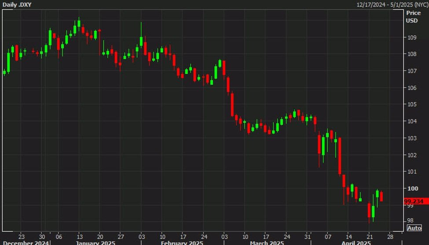429x245 pixels.
Task: Click the 13 date tick in January
Action: [79, 235]
